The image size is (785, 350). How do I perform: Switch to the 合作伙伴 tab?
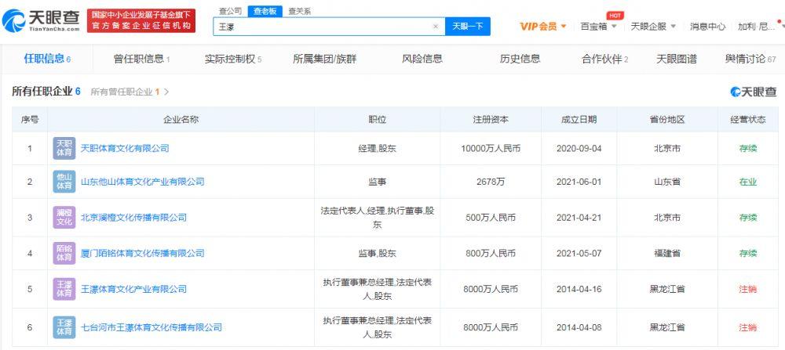point(604,59)
